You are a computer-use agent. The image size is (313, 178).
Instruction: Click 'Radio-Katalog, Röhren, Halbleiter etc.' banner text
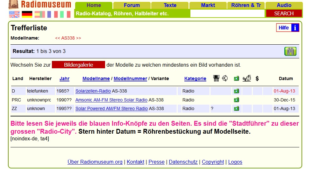tap(122, 14)
